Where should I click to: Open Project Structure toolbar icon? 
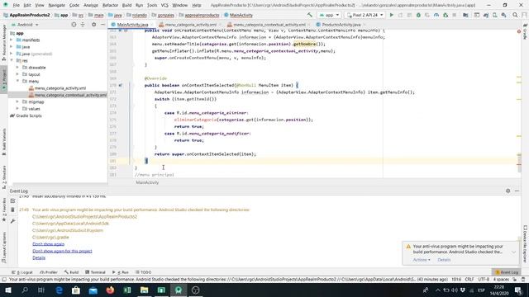click(x=465, y=15)
